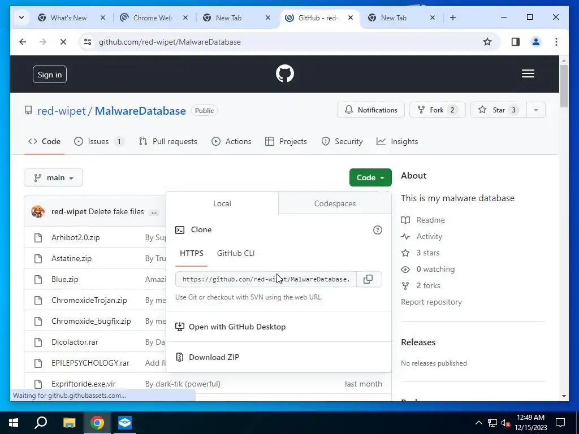579x434 pixels.
Task: Go back to previous page
Action: [23, 42]
